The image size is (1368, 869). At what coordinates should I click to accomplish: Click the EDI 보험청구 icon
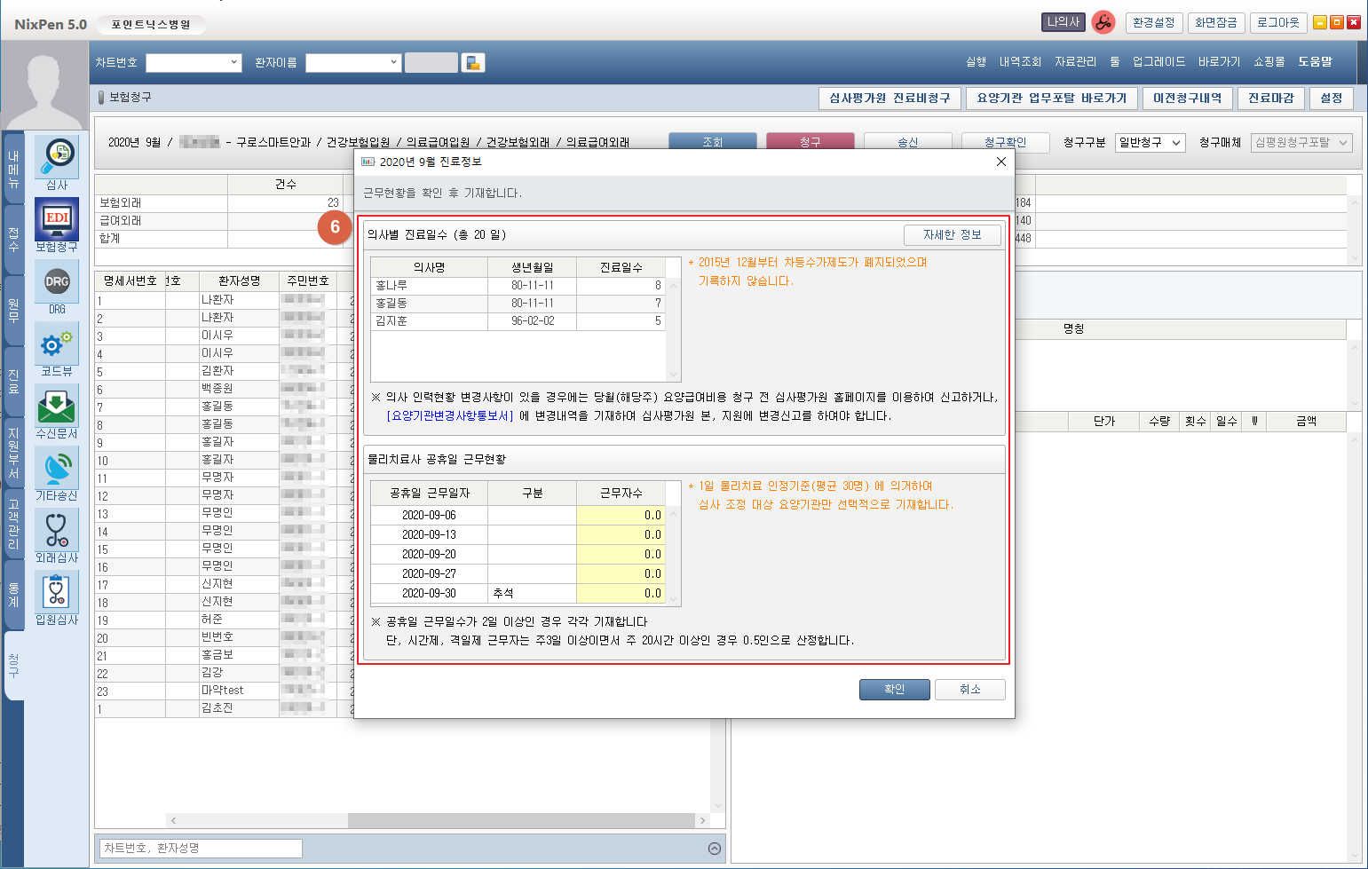click(57, 219)
